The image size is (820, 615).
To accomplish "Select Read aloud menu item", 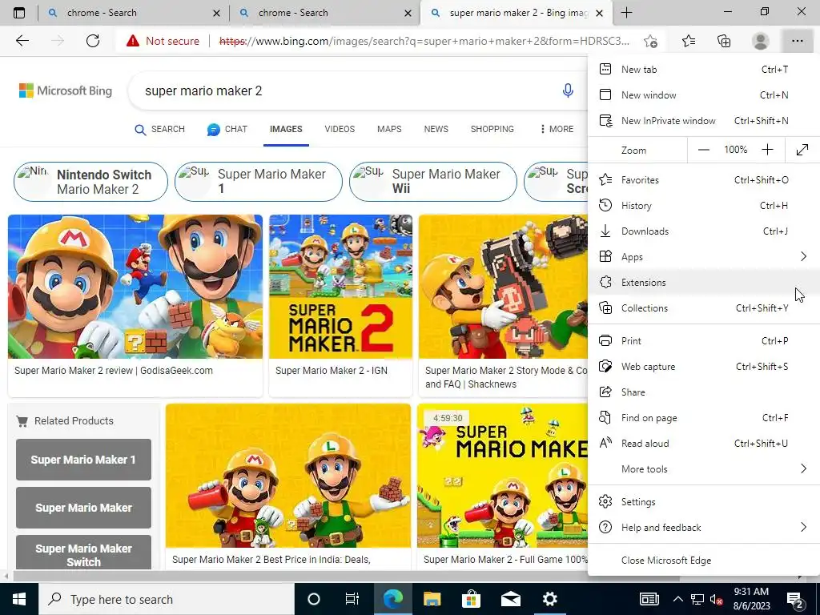I will 703,444.
